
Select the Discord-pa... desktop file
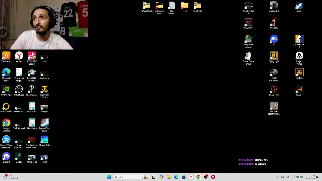point(19,109)
